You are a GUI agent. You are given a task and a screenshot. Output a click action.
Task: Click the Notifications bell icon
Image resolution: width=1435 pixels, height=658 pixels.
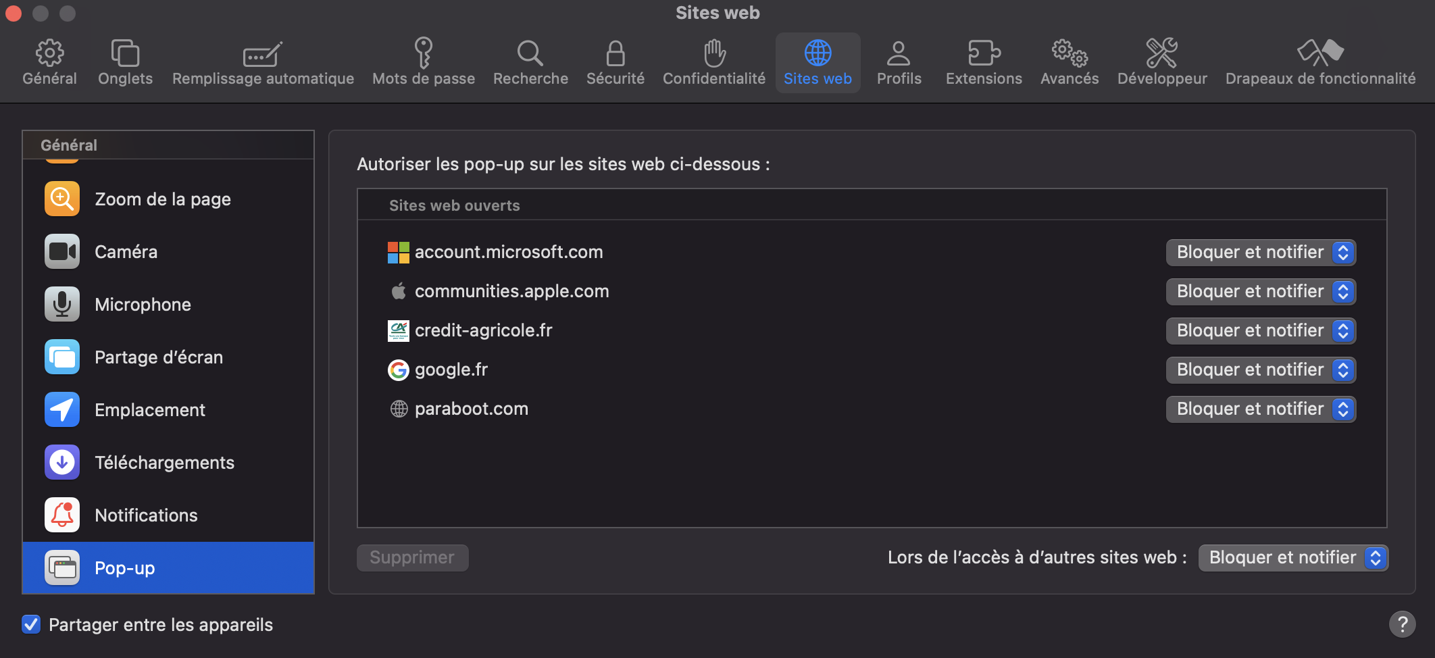(x=62, y=515)
